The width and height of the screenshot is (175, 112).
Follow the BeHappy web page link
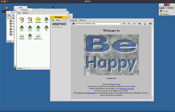pyautogui.click(x=127, y=88)
